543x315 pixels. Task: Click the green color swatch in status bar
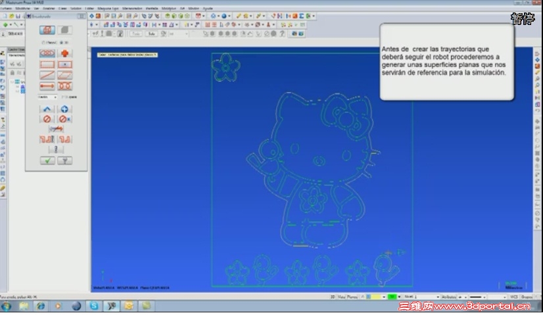[x=392, y=297]
